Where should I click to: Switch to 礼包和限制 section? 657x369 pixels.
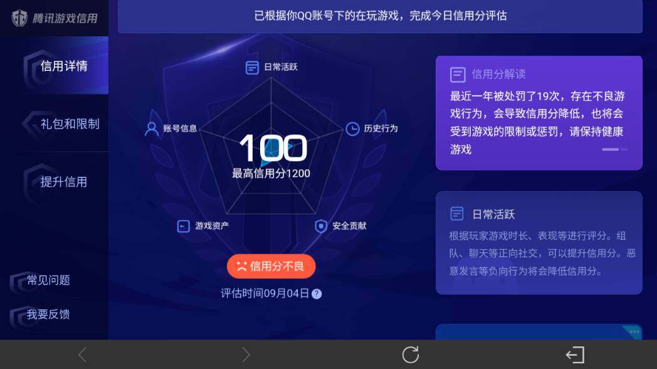tap(54, 123)
